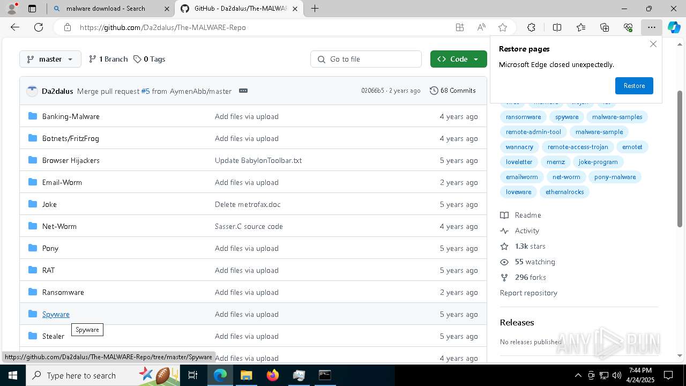The width and height of the screenshot is (686, 386).
Task: Open 'Delete metrofax.doc' commit message
Action: pyautogui.click(x=248, y=204)
